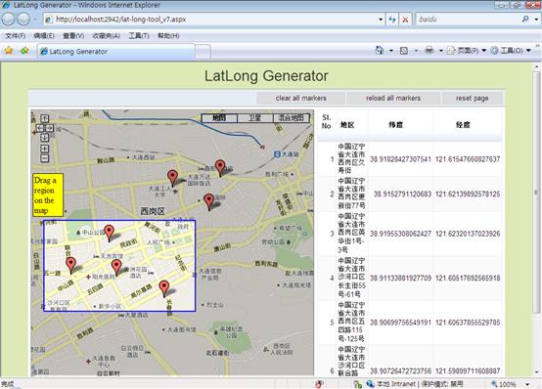Open the Favorites star icon
The image size is (542, 389).
(9, 51)
